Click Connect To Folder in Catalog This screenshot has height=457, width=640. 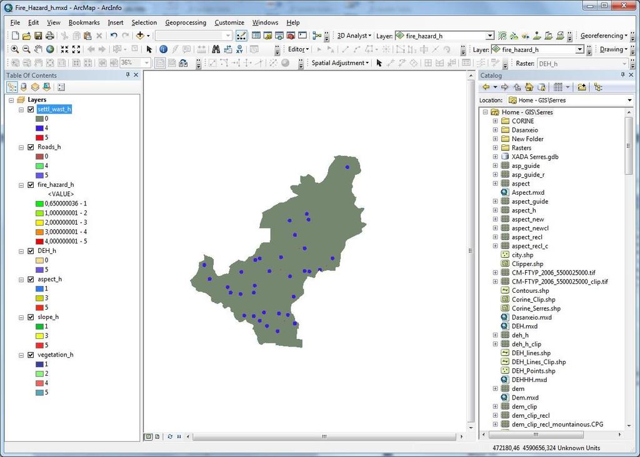(582, 87)
